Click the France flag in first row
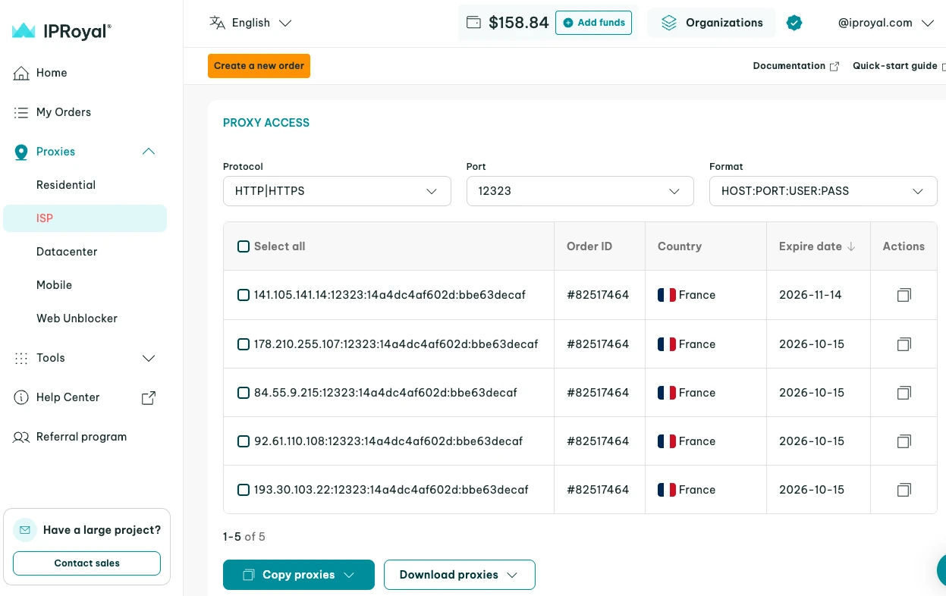 tap(667, 295)
